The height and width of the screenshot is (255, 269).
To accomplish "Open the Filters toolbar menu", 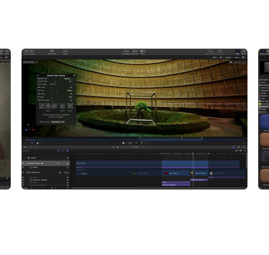I will tap(142, 52).
